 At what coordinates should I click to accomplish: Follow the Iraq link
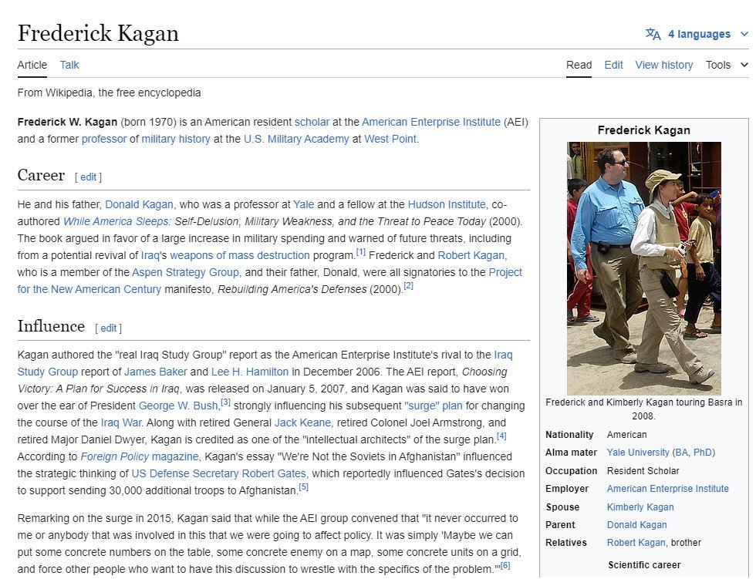tap(150, 255)
